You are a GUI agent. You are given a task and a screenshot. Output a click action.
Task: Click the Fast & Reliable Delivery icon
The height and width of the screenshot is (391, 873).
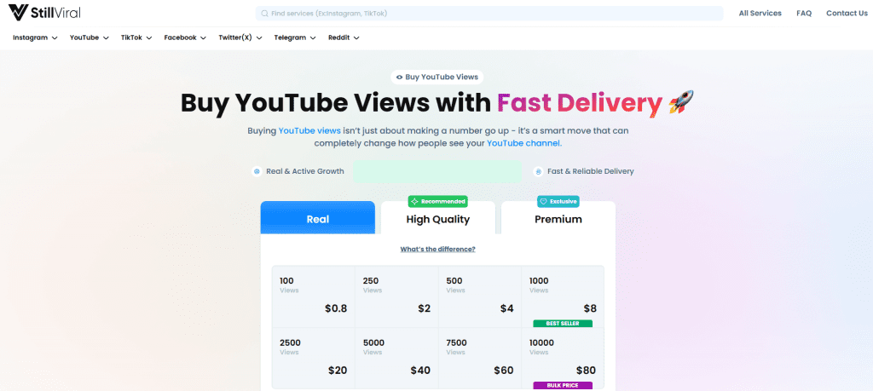pyautogui.click(x=539, y=171)
